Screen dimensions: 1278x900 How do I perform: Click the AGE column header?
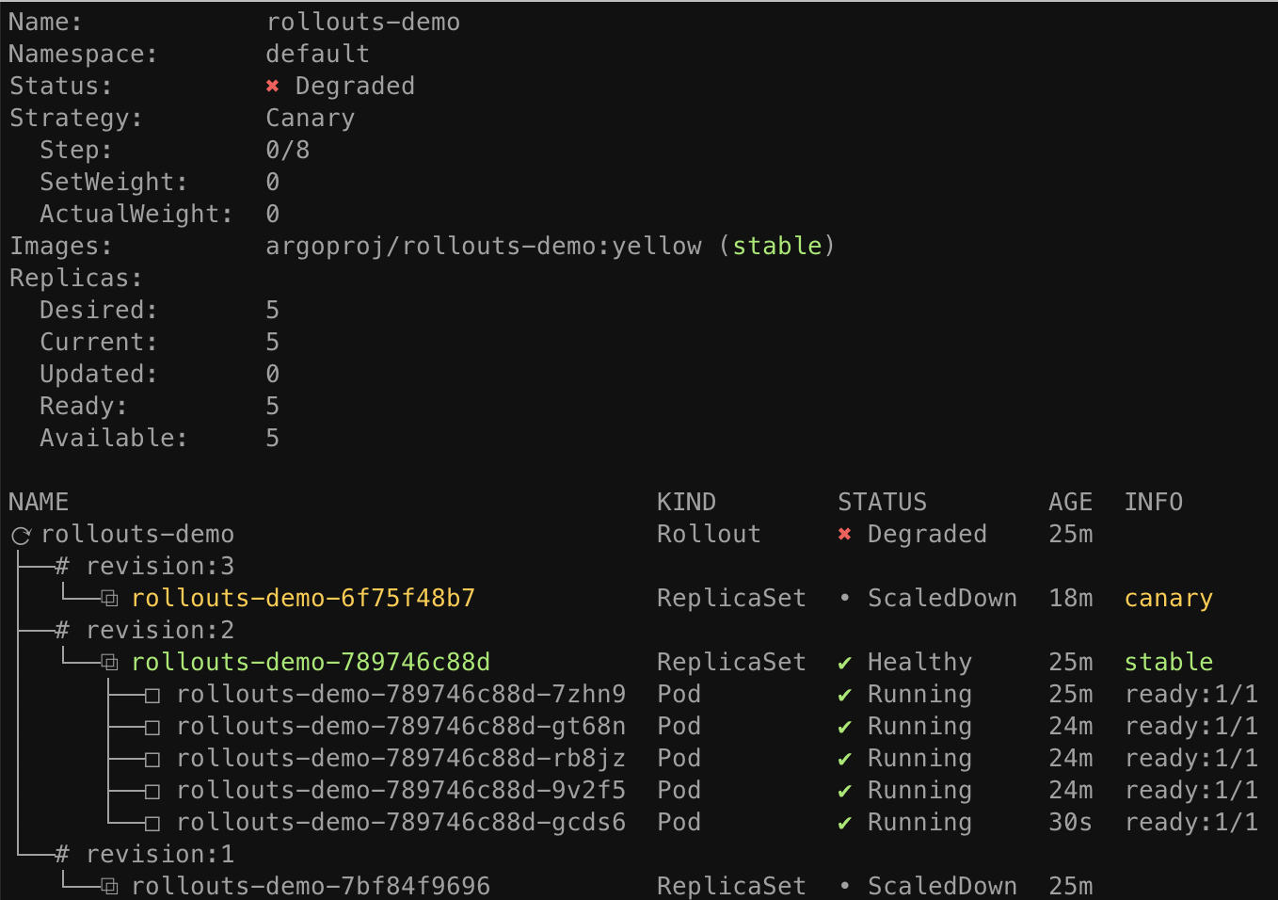[1071, 502]
